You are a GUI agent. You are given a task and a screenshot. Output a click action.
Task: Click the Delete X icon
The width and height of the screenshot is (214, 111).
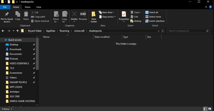74,14
